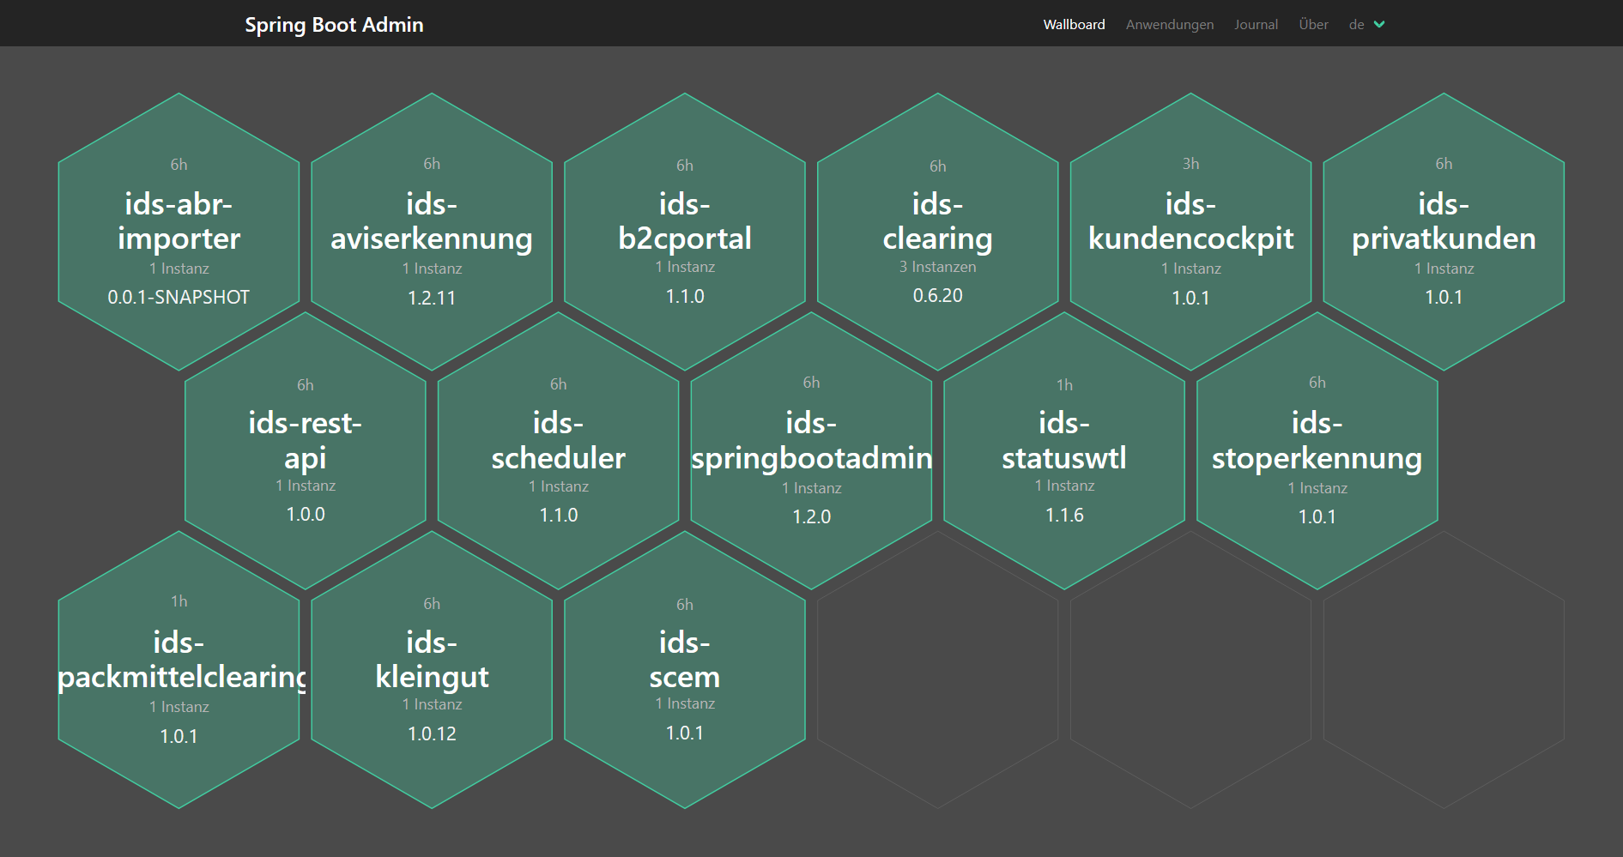Open the ids-aviserkennung hexagon tile

tap(432, 232)
